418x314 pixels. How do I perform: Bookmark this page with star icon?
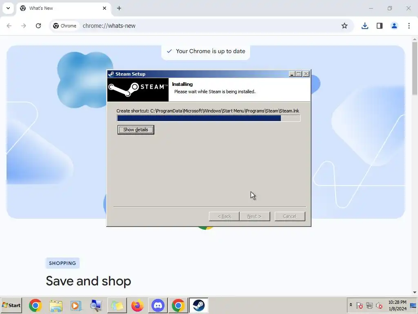coord(345,26)
